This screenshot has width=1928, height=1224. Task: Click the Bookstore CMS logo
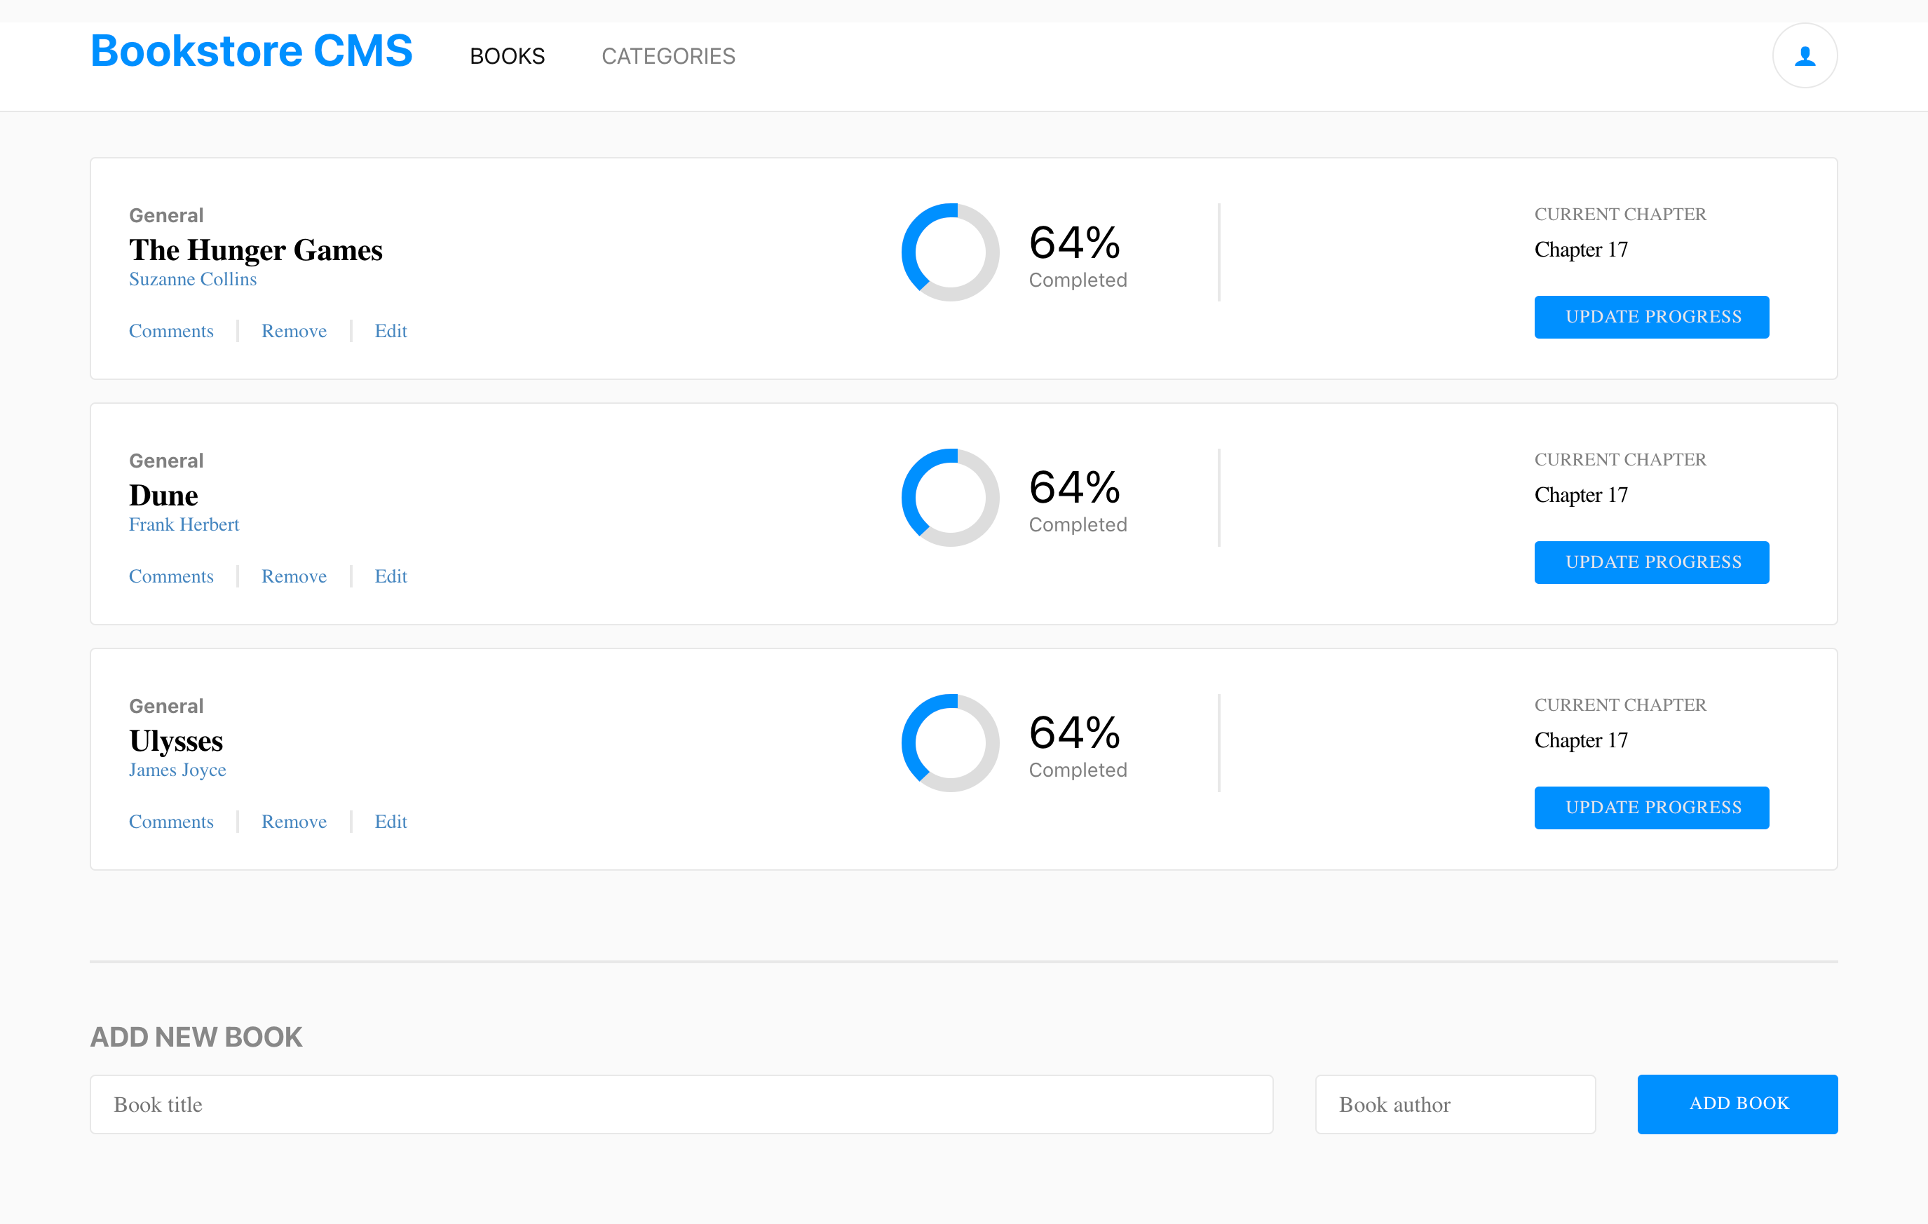[x=252, y=51]
